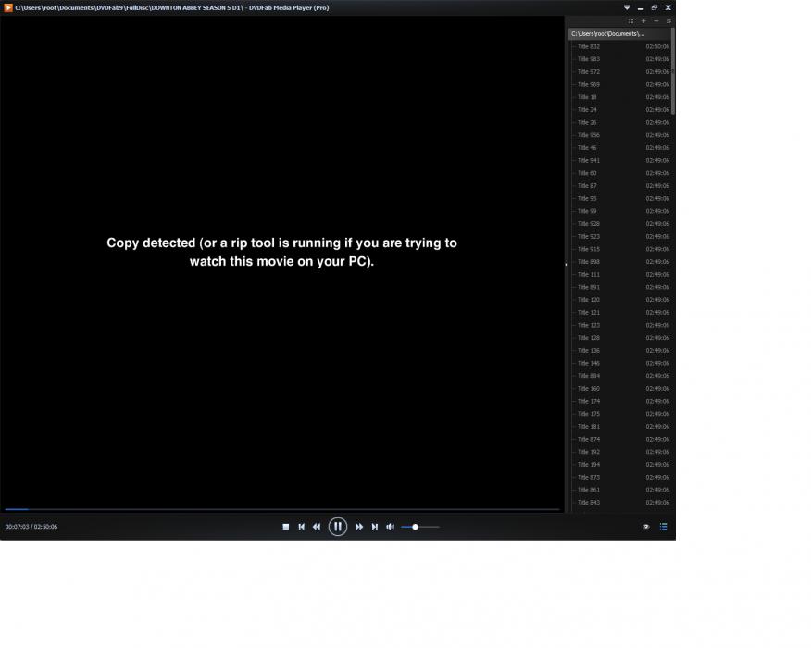Mute the audio via the speaker icon
The height and width of the screenshot is (648, 811).
(x=391, y=527)
